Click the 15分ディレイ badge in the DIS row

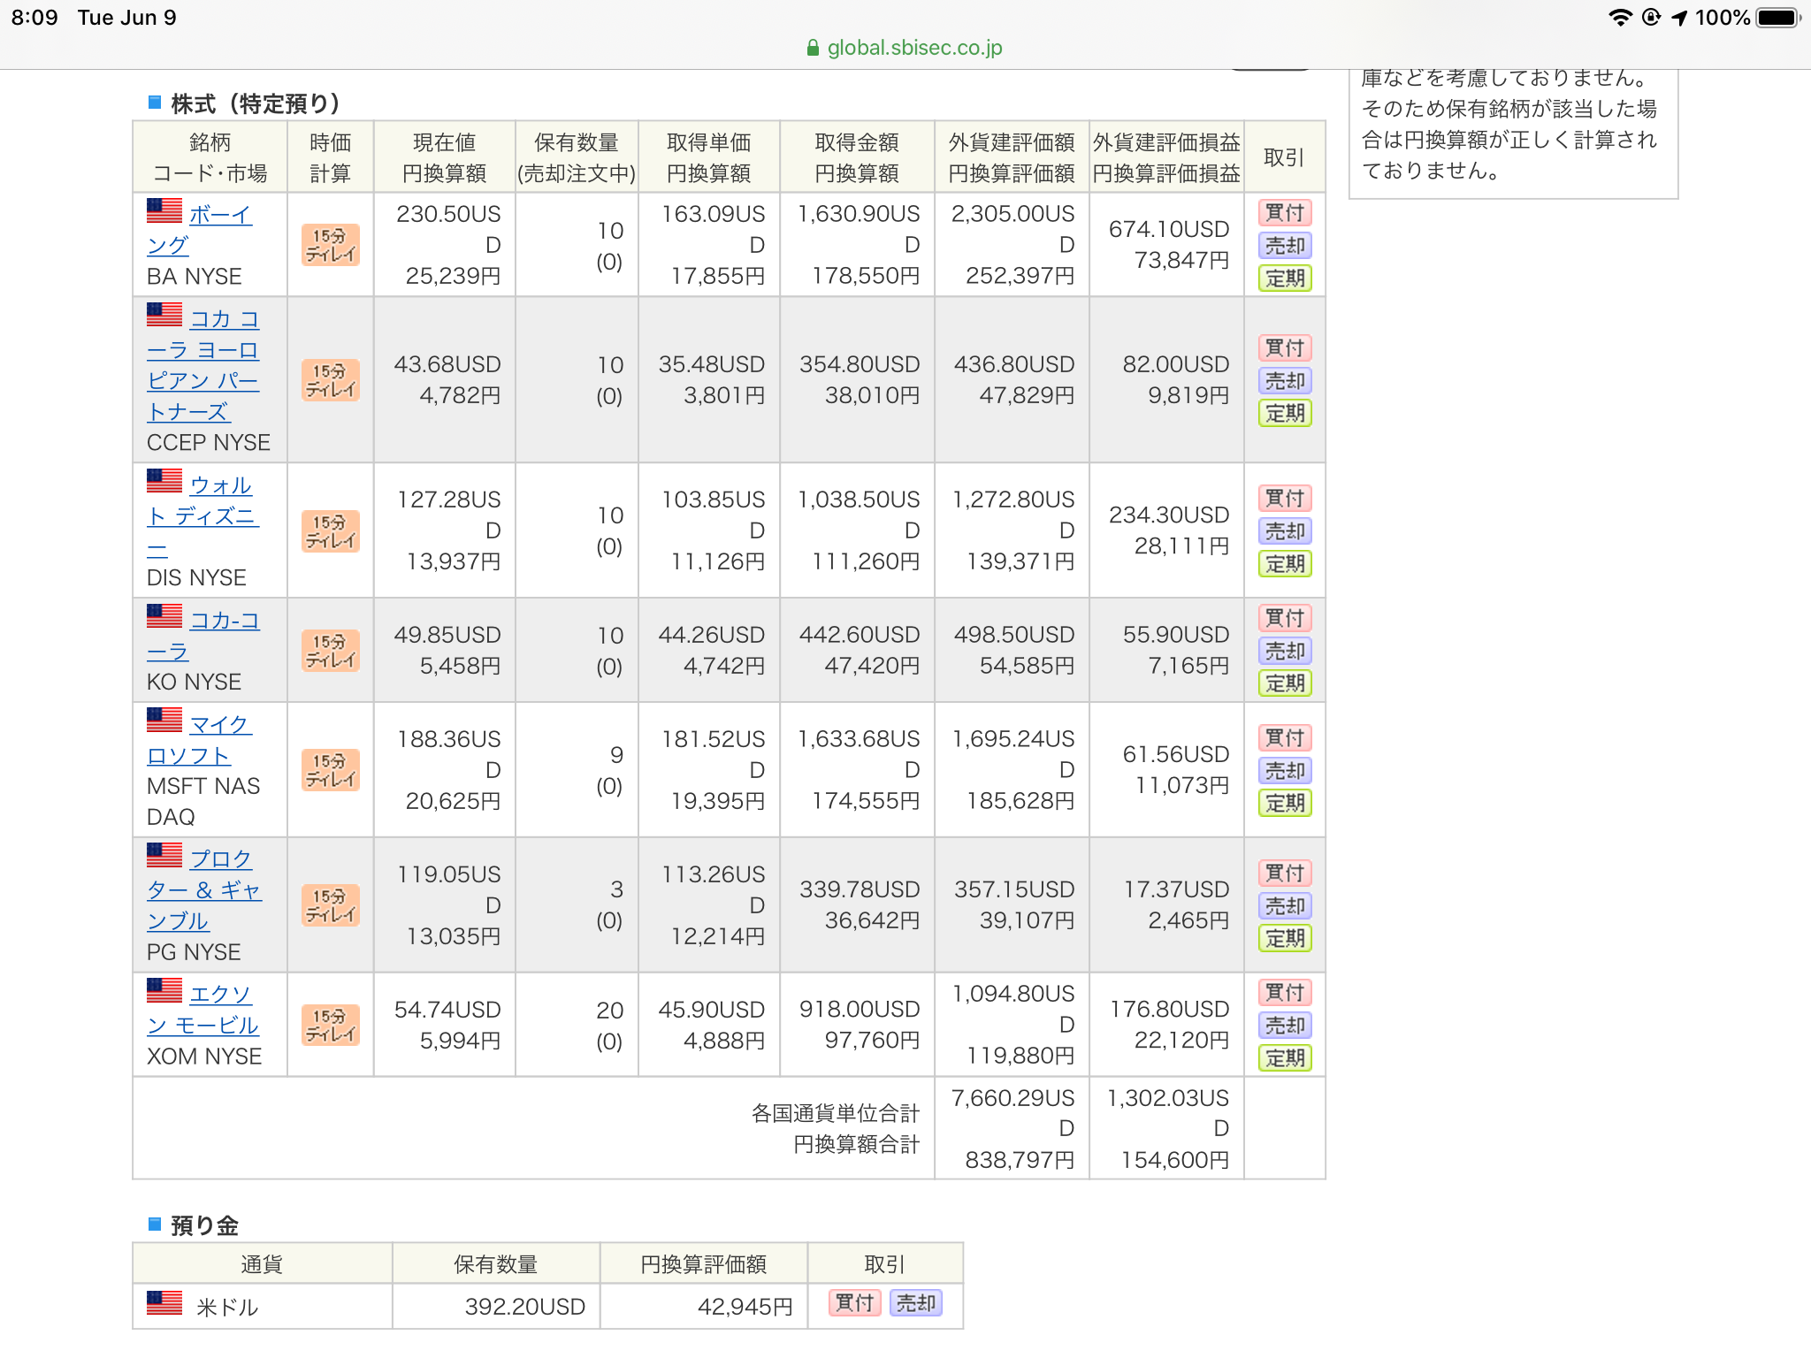coord(331,531)
